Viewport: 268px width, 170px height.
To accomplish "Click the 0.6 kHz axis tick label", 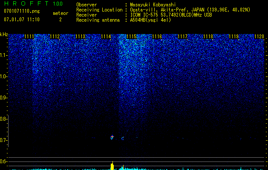I will tap(3, 161).
